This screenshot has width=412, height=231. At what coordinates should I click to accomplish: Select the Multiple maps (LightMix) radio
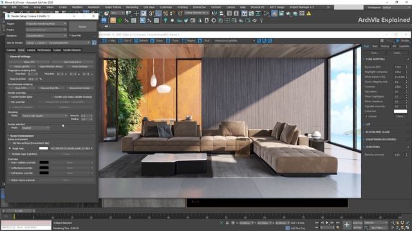[x=10, y=154]
